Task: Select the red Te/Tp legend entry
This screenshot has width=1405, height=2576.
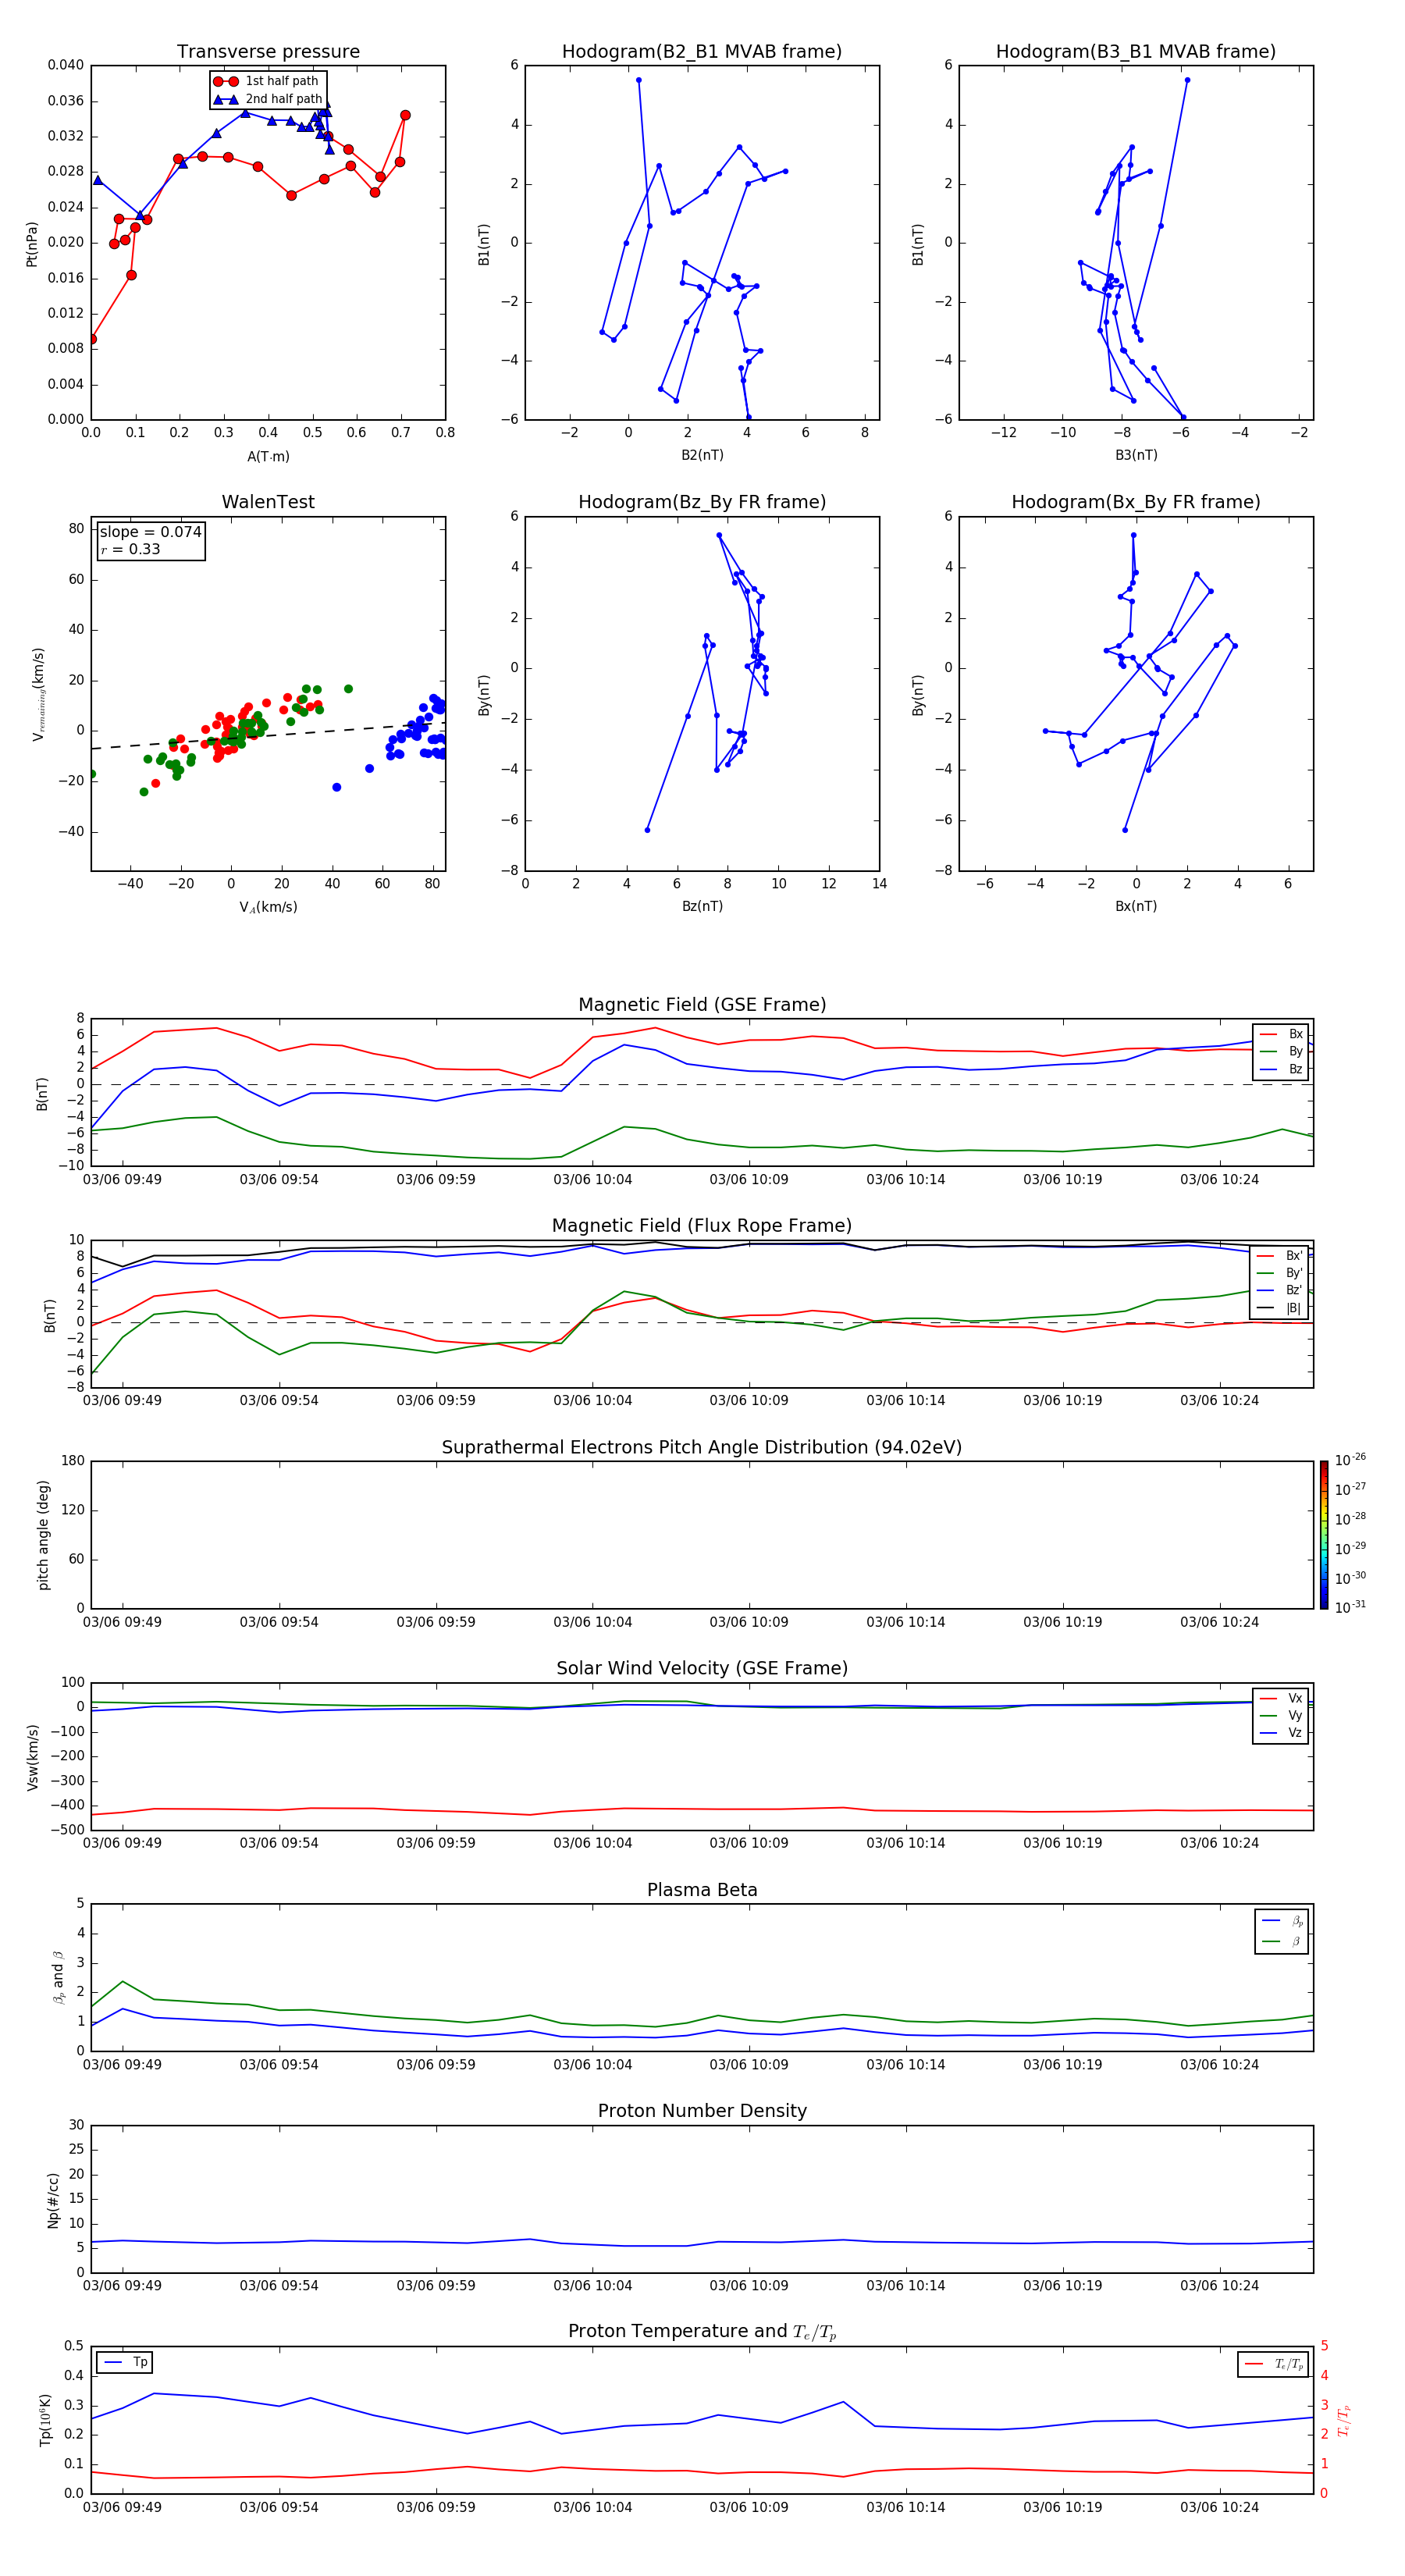Action: click(1274, 2365)
